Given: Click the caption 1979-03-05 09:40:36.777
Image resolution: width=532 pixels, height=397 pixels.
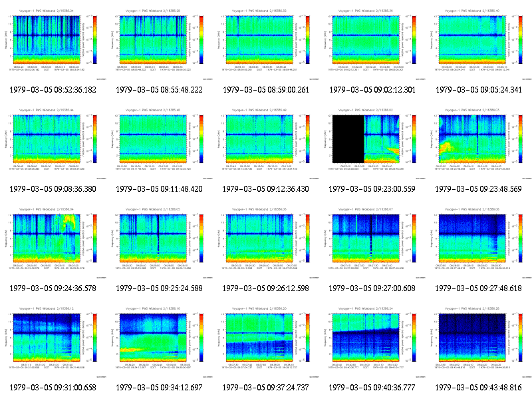Looking at the screenshot, I should point(372,388).
